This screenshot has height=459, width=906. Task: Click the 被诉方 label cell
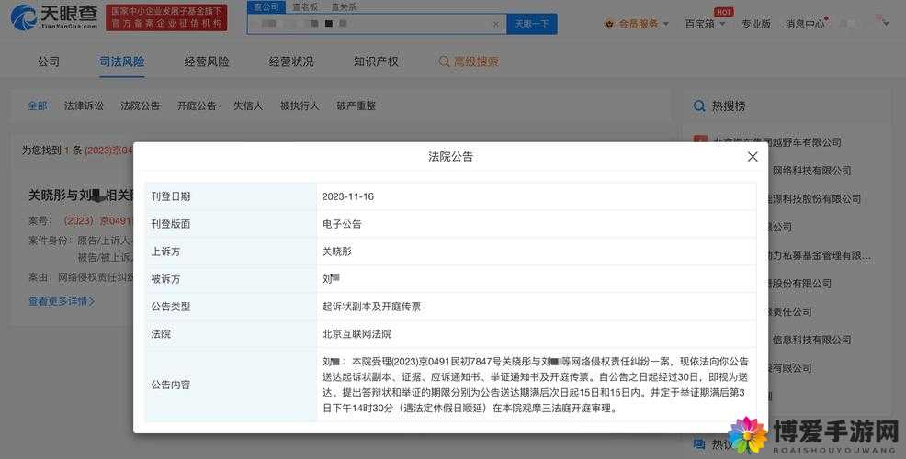231,279
